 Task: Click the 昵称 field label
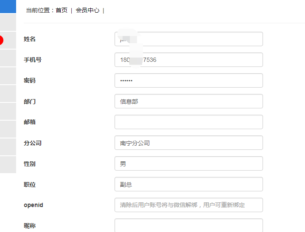pos(30,226)
